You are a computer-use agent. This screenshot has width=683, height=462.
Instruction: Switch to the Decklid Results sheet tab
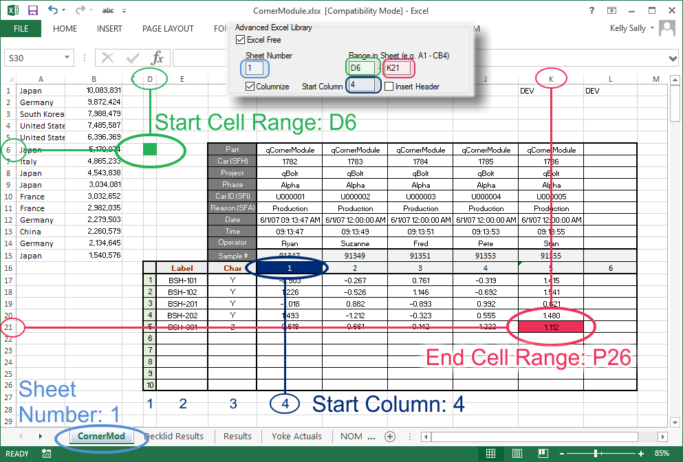173,436
